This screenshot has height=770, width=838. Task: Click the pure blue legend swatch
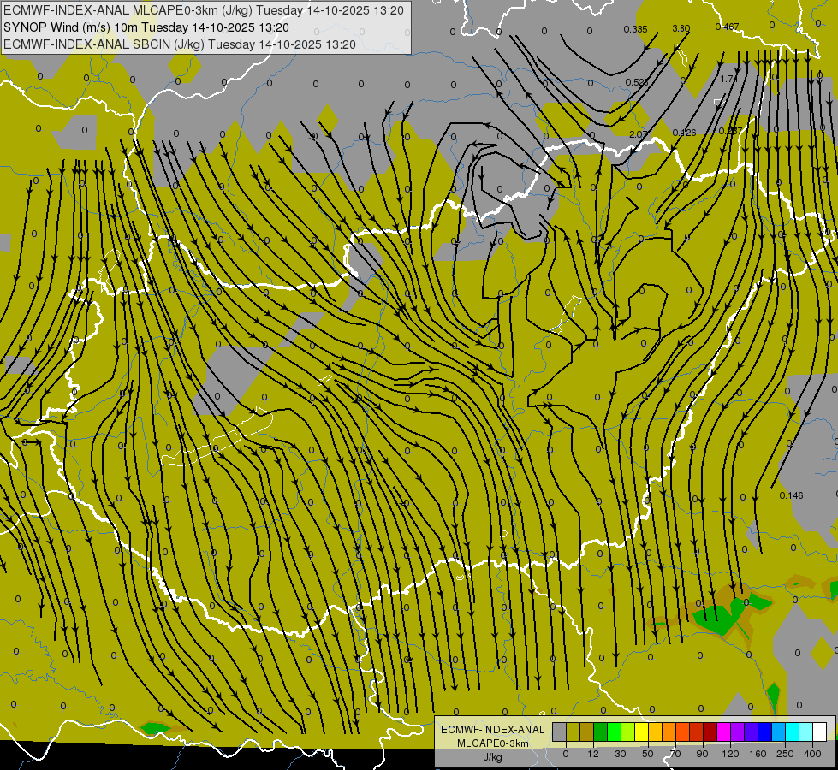pos(764,731)
